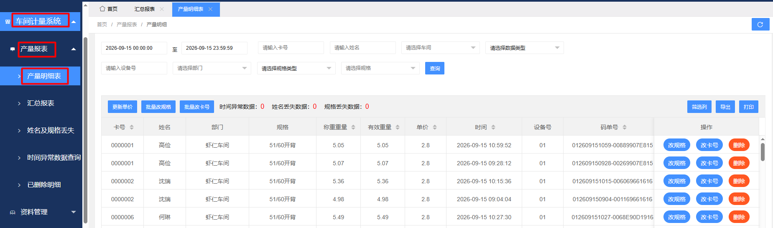Click the 车间计量系统 logo icon

tap(8, 21)
